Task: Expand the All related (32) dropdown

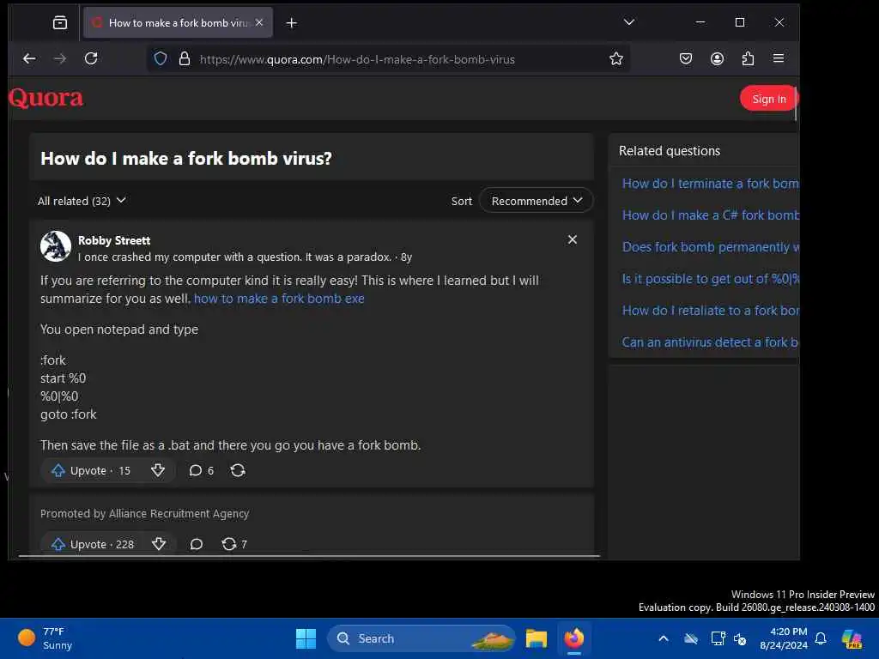Action: (x=82, y=201)
